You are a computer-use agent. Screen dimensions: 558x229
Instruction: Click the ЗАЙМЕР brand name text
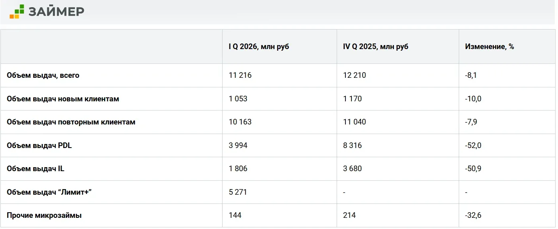point(56,12)
